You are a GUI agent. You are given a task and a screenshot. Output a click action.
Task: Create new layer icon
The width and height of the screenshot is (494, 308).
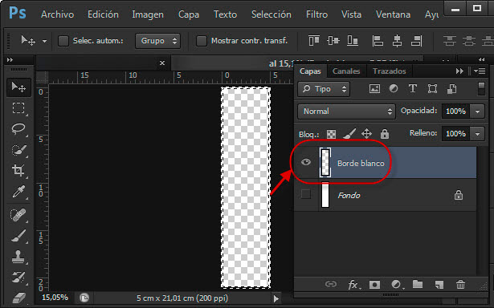pyautogui.click(x=439, y=285)
